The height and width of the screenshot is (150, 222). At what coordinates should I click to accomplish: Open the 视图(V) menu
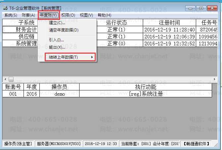pyautogui.click(x=86, y=15)
